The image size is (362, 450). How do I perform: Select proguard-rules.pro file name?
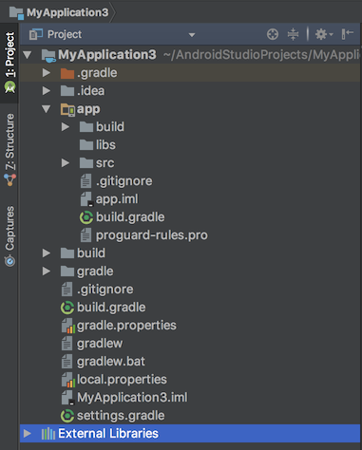click(152, 235)
